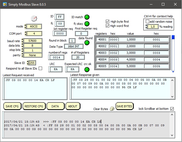Enable add random noise checkbox
The height and width of the screenshot is (142, 182).
point(147,22)
